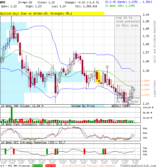
Task: Click the circle marker above the January candle
Action: point(107,67)
